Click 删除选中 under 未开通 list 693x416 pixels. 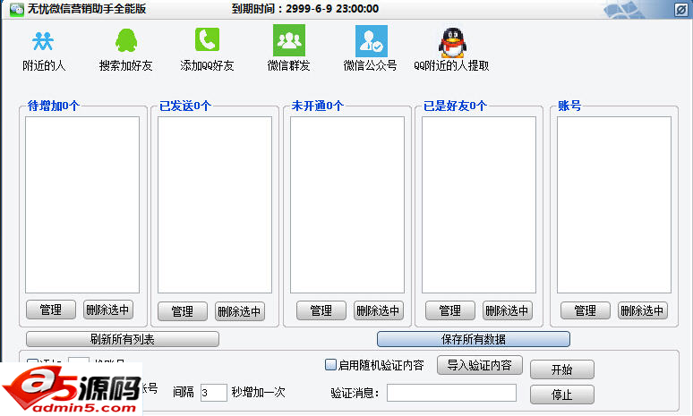pyautogui.click(x=379, y=310)
